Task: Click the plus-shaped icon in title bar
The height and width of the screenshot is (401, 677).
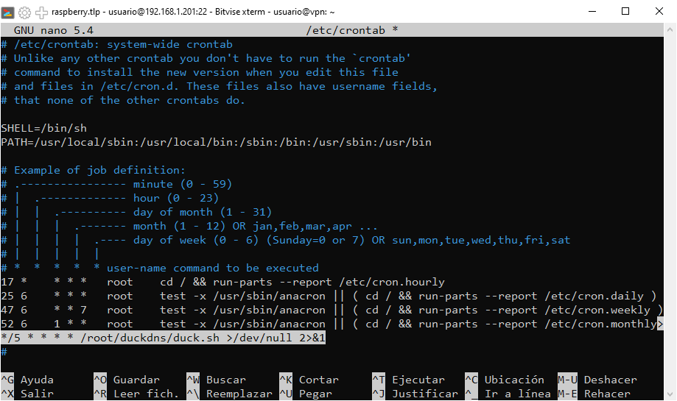Action: pyautogui.click(x=41, y=12)
